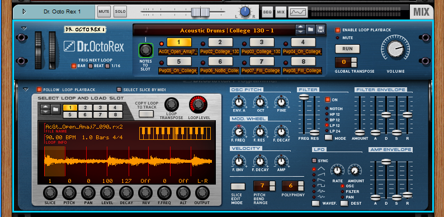Set trig next loop to BEAT
Viewport: 444px width, 217px height.
coord(91,66)
